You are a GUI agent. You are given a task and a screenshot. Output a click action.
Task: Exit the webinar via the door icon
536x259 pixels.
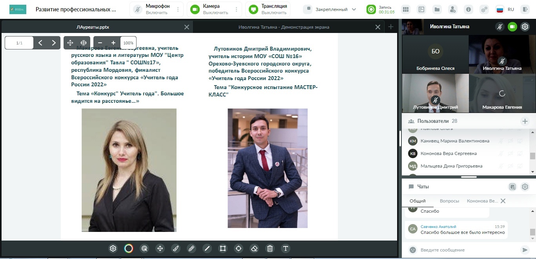point(525,9)
